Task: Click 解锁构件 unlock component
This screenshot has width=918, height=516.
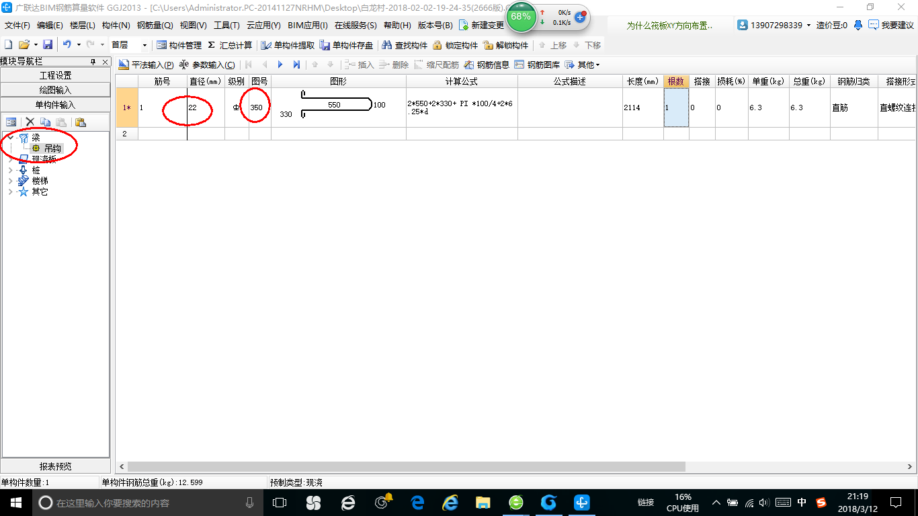Action: coord(506,45)
